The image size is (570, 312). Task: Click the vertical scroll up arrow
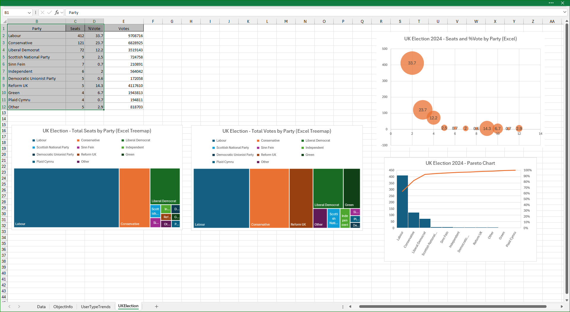pyautogui.click(x=567, y=21)
